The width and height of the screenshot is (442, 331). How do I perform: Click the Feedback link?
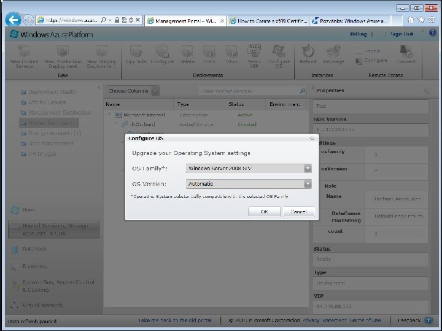click(409, 321)
